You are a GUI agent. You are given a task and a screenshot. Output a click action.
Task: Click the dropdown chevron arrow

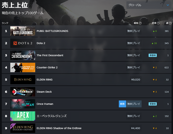click(168, 5)
